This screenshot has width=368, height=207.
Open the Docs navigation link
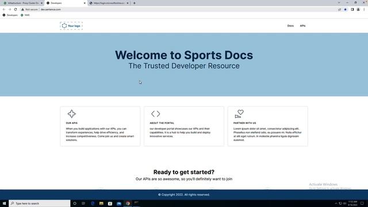pos(290,26)
